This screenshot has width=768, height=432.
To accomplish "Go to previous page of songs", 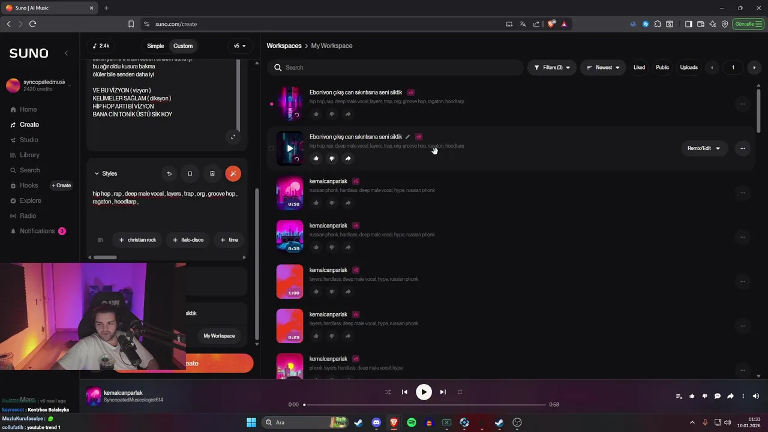I will point(712,68).
